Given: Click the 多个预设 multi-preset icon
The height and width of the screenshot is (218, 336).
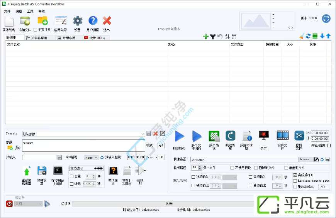Looking at the screenshot, I should [214, 136].
